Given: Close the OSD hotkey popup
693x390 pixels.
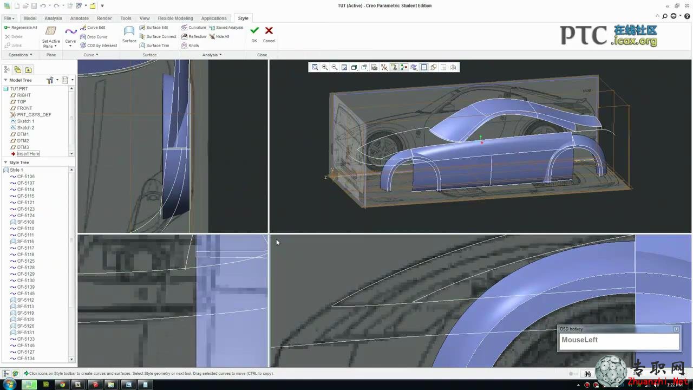Looking at the screenshot, I should (x=676, y=329).
